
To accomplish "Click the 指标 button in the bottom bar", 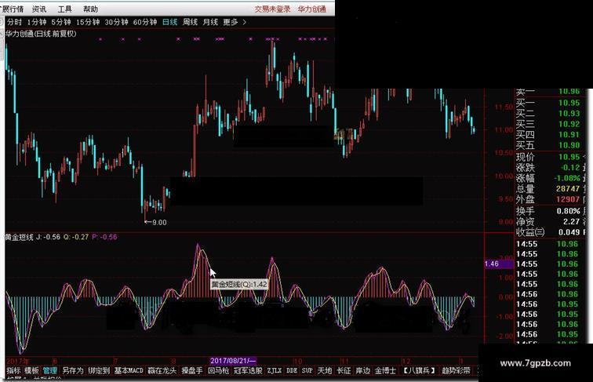I will tap(13, 371).
